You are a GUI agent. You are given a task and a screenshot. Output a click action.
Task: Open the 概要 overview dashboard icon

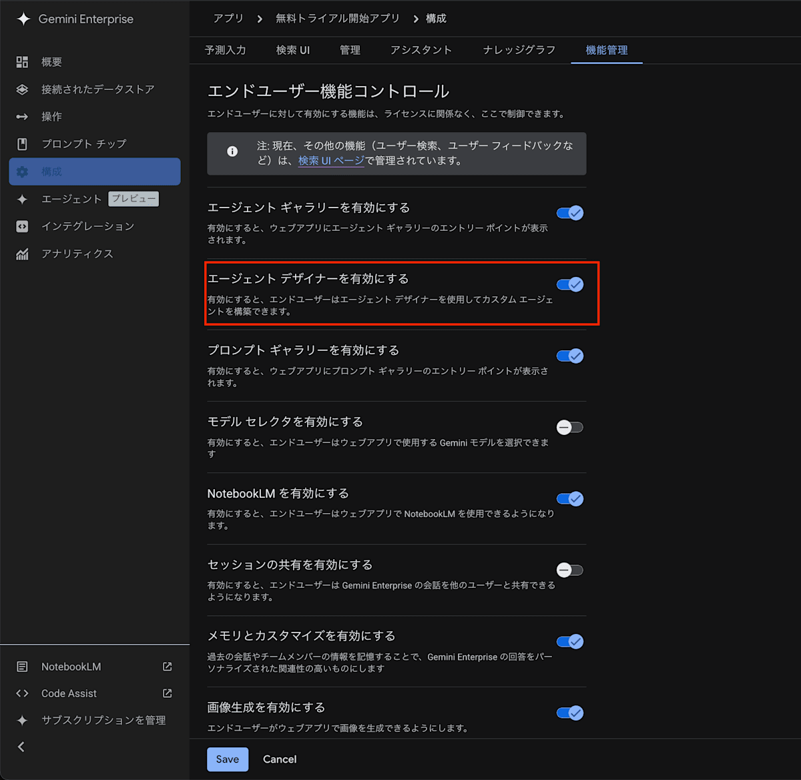[22, 62]
